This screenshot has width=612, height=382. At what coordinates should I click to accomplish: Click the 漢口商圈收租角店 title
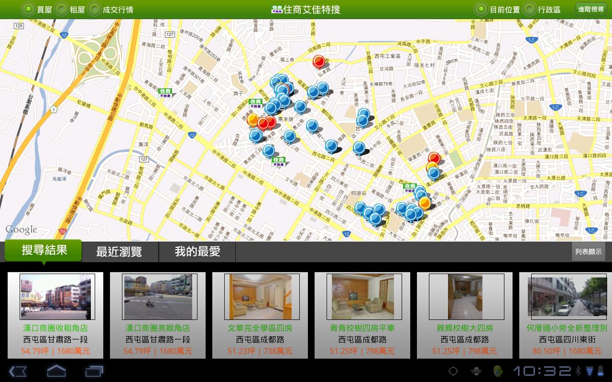(55, 328)
